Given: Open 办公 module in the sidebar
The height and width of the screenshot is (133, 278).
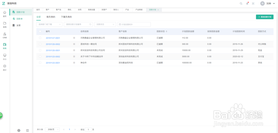Looking at the screenshot, I should [5, 57].
